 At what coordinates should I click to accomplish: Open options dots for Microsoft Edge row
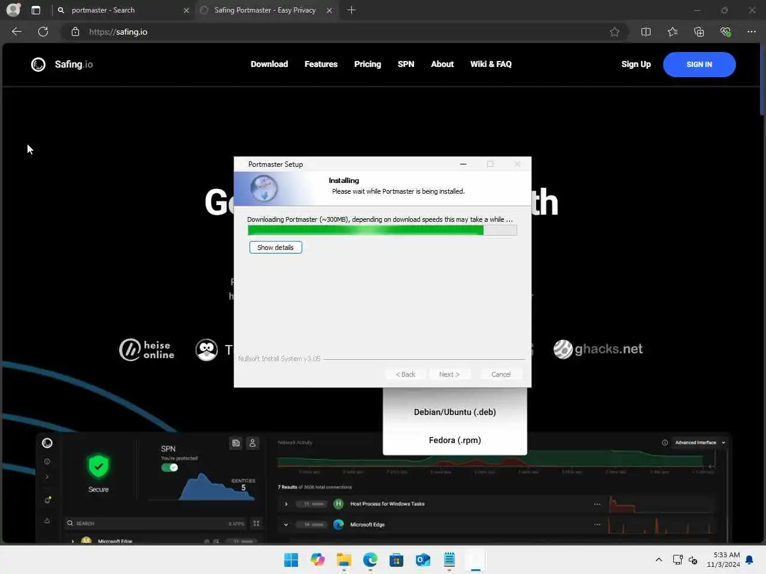[x=597, y=524]
